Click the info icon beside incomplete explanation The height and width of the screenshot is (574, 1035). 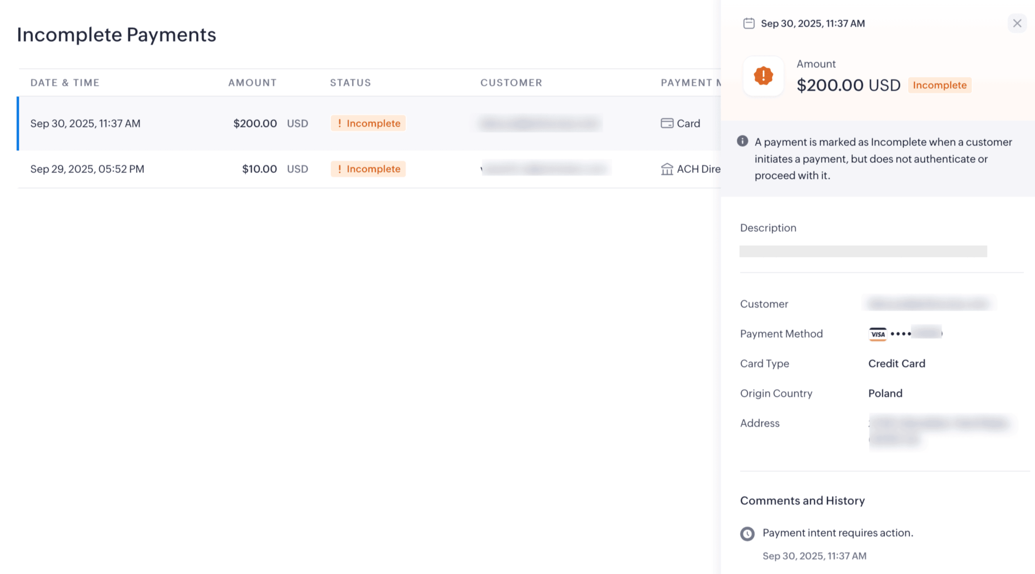point(742,141)
